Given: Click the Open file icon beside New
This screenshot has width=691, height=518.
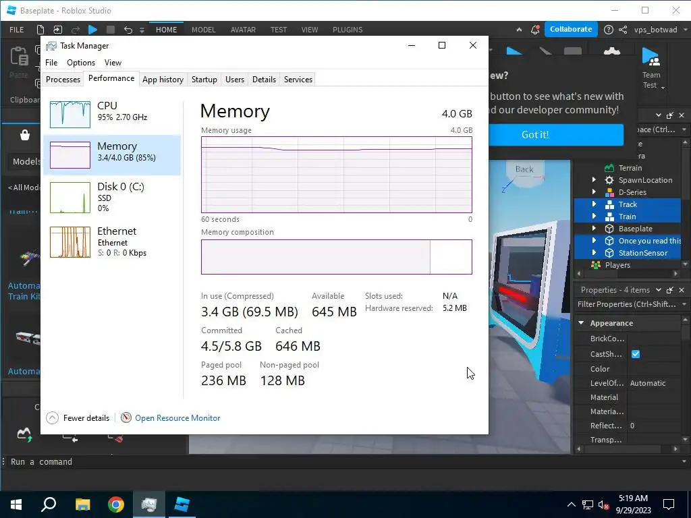Looking at the screenshot, I should pyautogui.click(x=58, y=30).
